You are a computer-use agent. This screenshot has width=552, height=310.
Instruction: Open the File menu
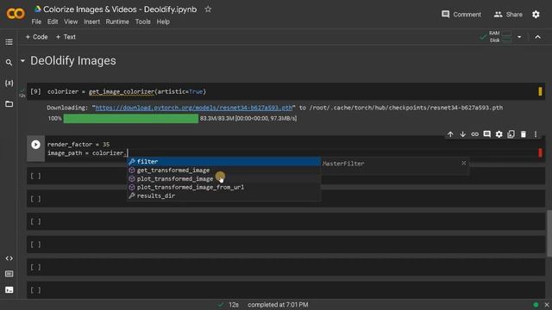click(x=36, y=22)
